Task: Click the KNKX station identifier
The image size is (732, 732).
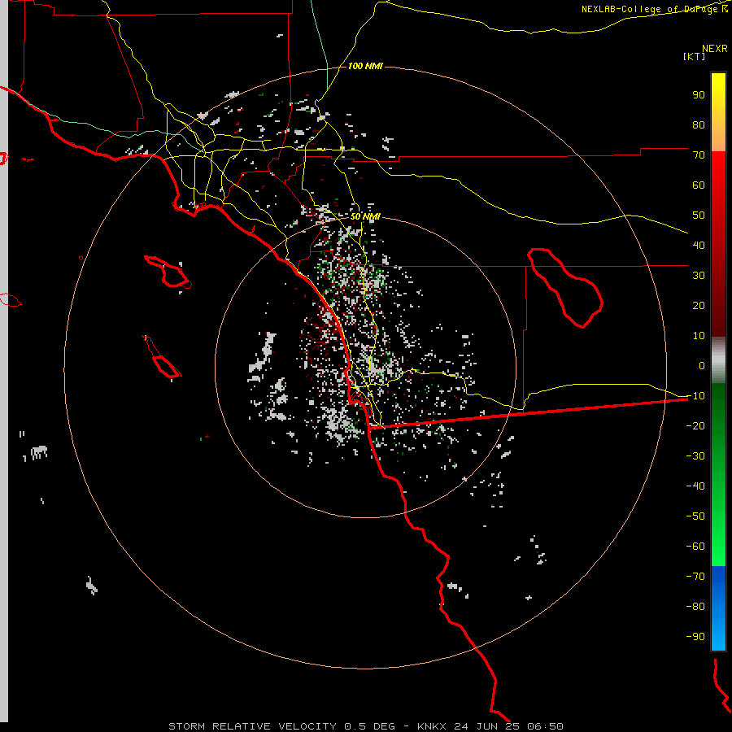Action: [x=432, y=726]
